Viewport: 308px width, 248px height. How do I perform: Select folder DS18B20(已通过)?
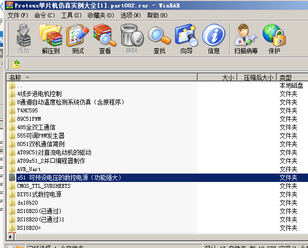coord(39,211)
